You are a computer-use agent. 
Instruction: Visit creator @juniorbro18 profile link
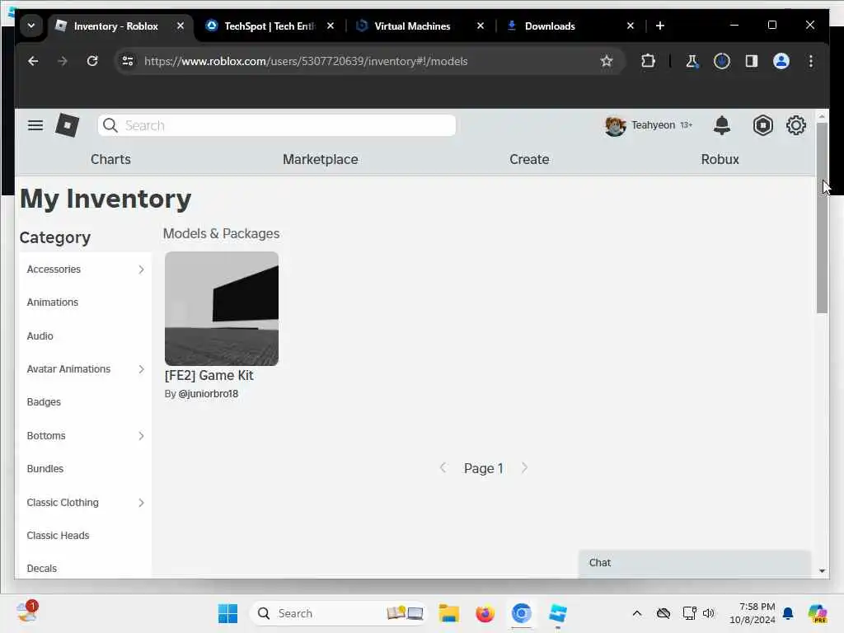[x=209, y=394]
